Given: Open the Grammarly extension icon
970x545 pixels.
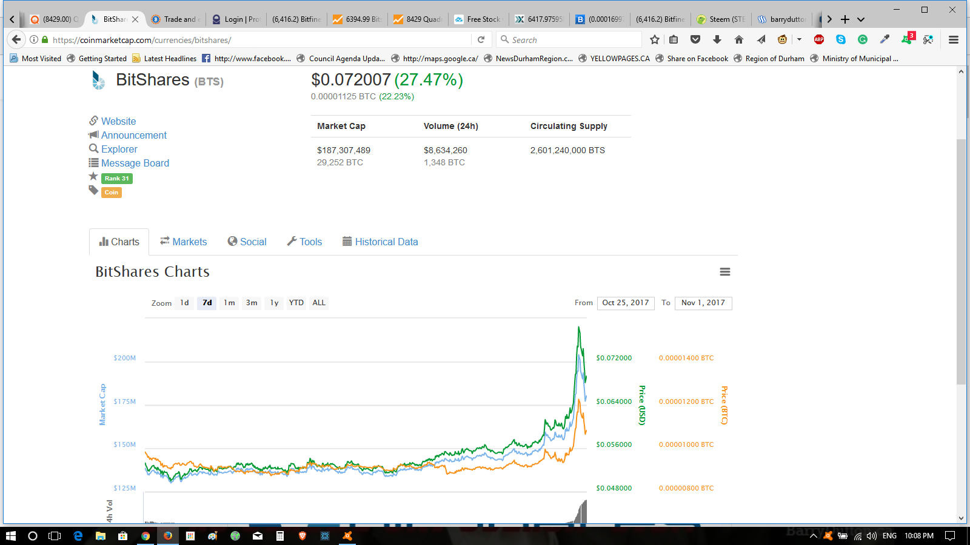Looking at the screenshot, I should (863, 40).
